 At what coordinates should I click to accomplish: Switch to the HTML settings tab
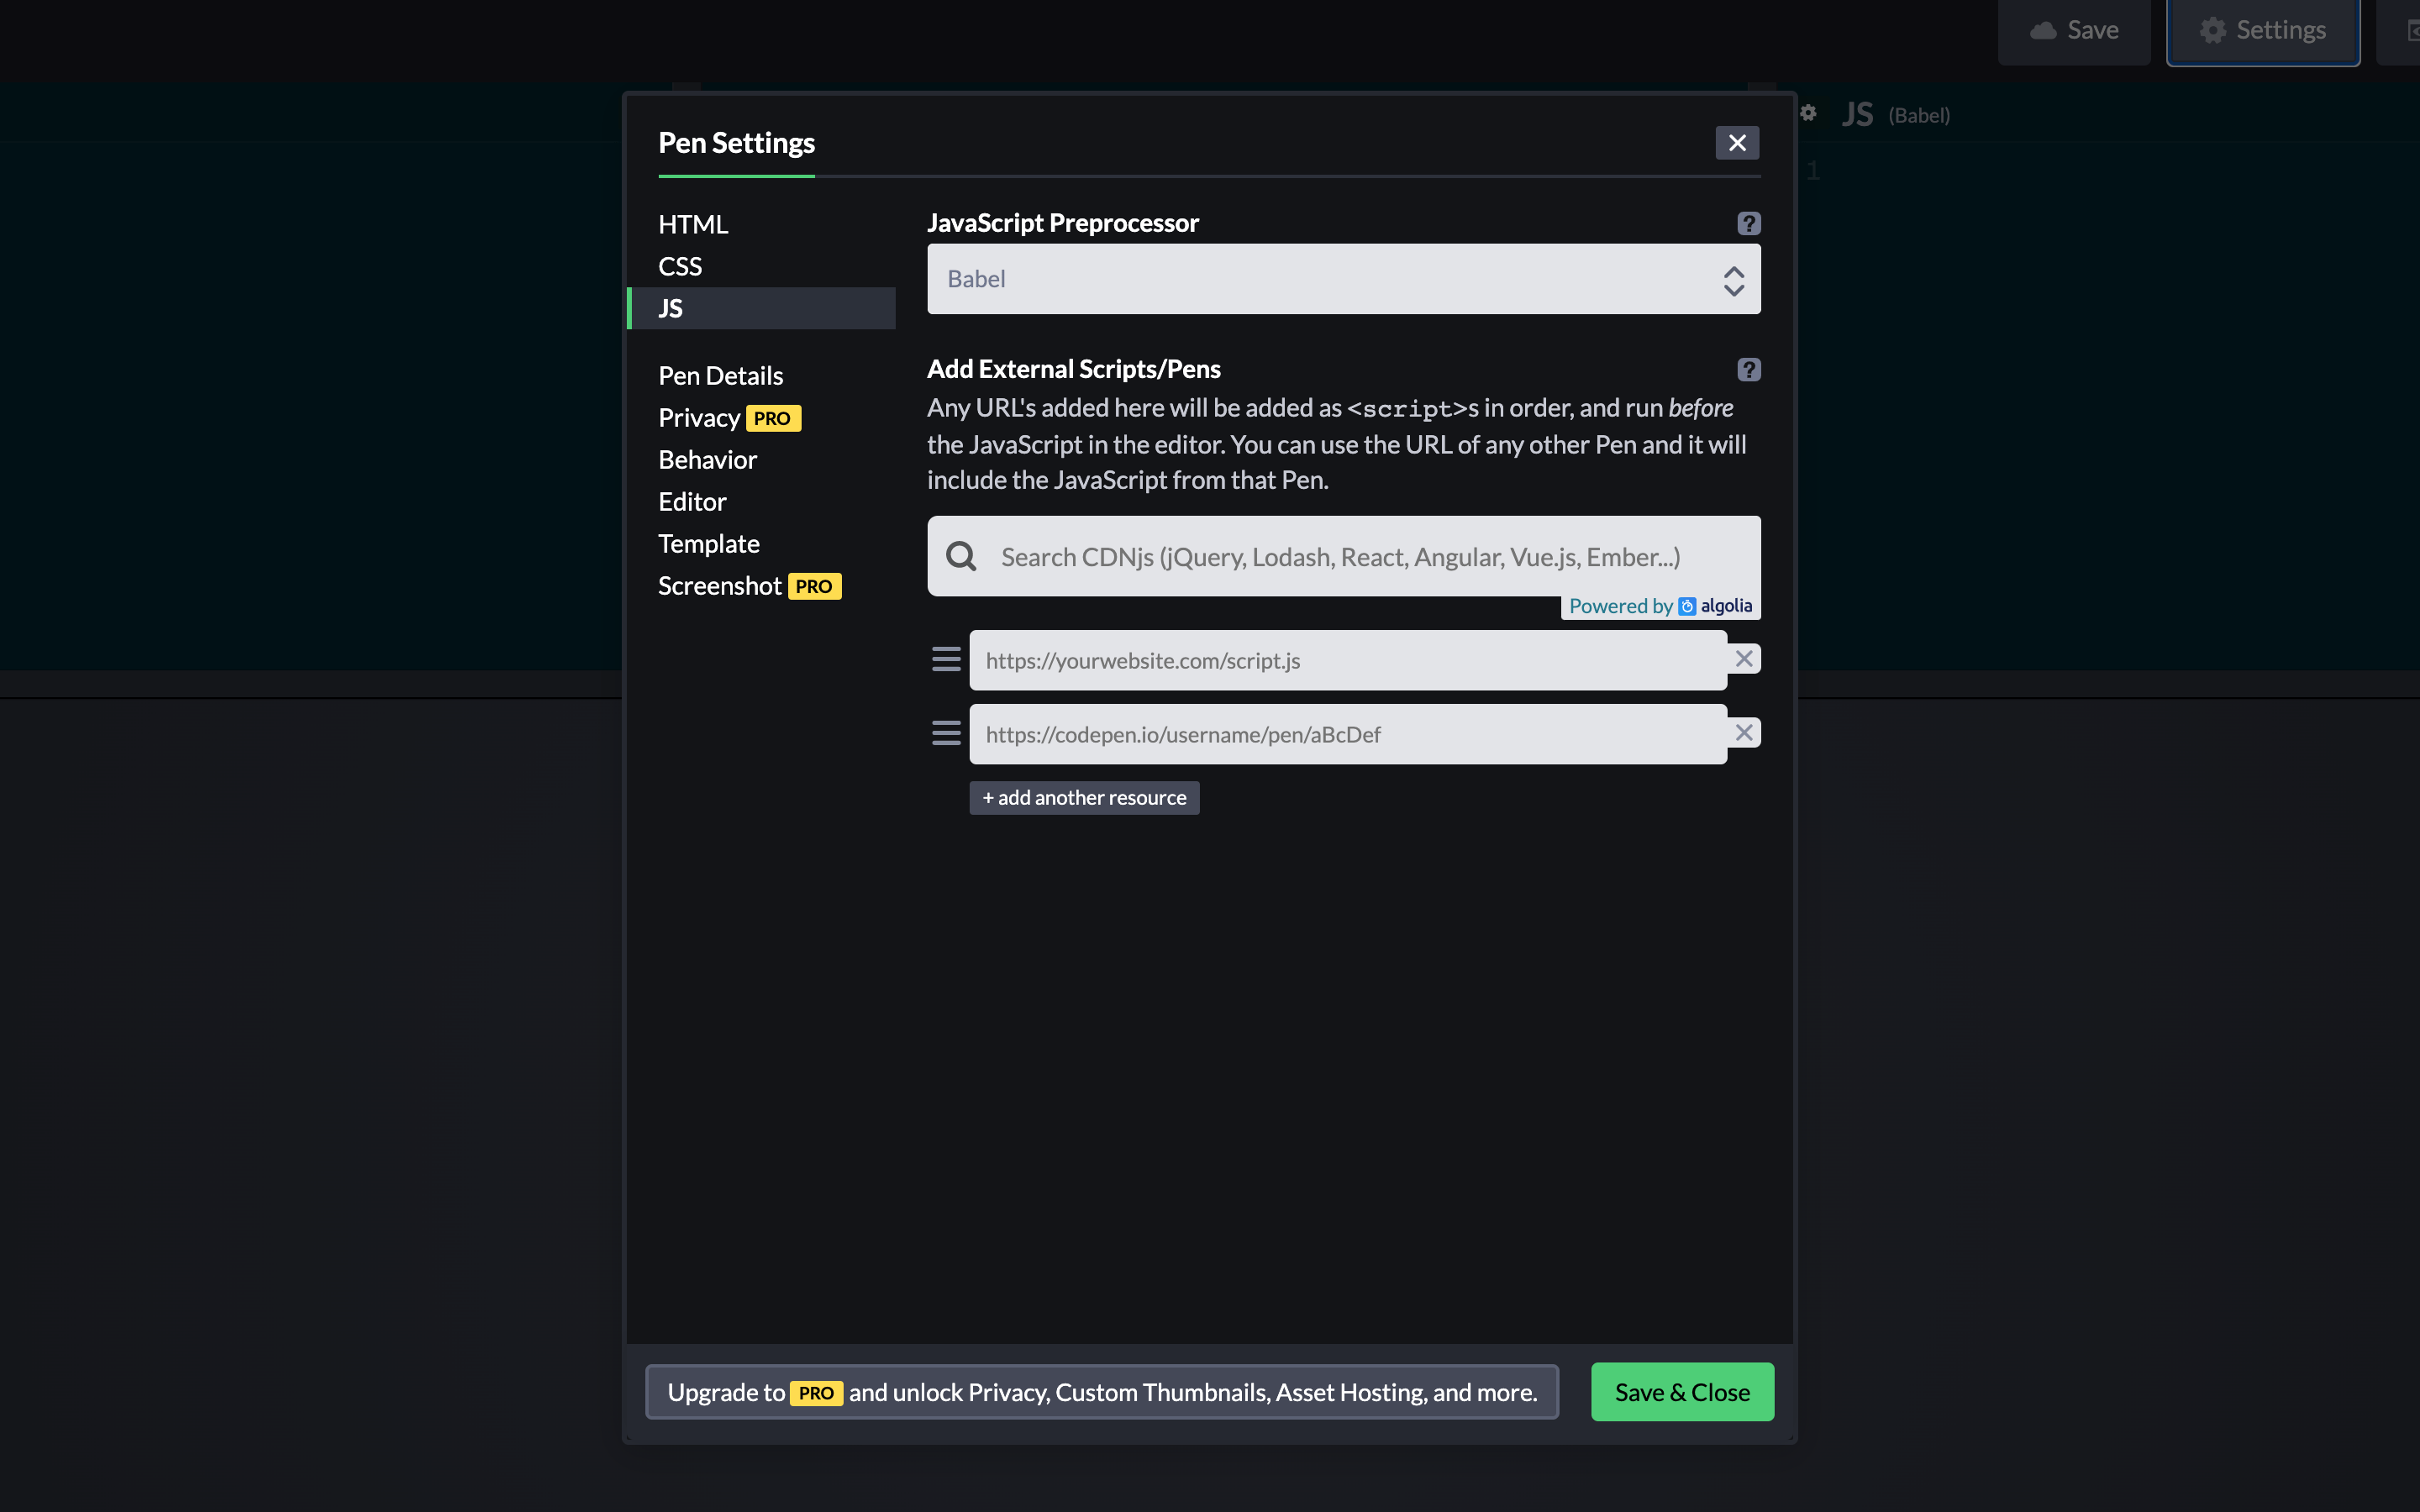[x=693, y=224]
